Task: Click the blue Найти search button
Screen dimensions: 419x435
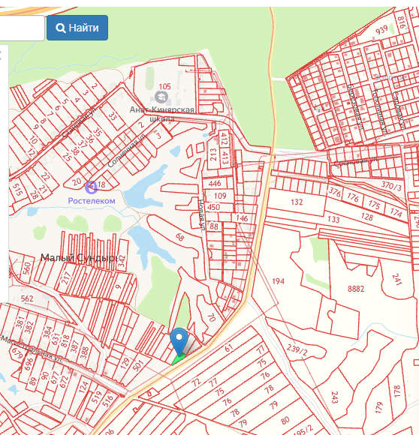Action: coord(77,28)
